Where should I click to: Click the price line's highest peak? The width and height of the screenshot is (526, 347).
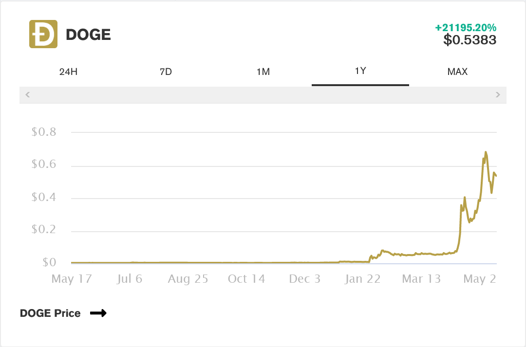(x=486, y=152)
